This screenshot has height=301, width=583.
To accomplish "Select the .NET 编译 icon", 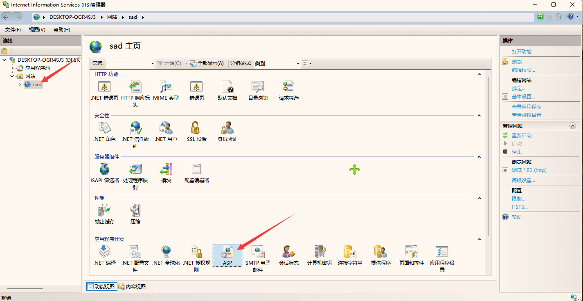I will click(104, 256).
